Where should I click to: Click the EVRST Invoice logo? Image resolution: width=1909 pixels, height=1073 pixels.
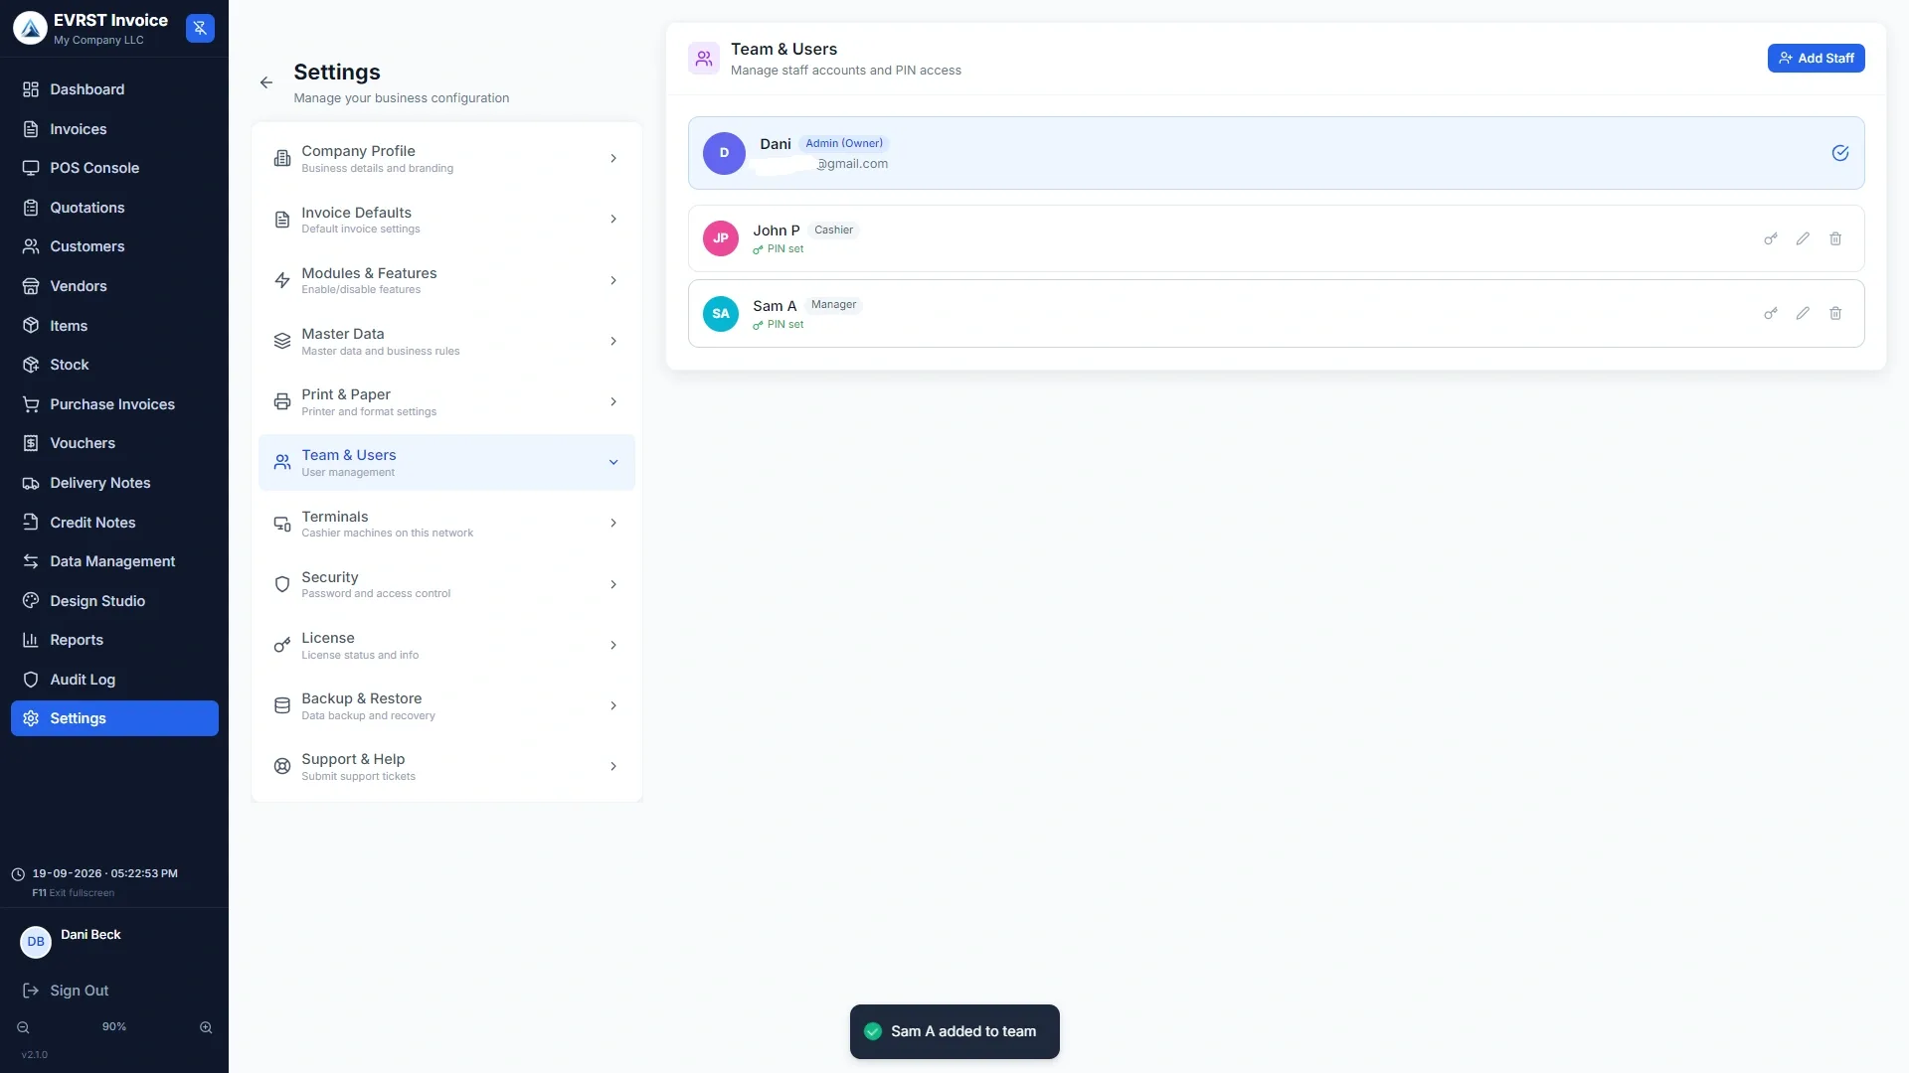[30, 28]
